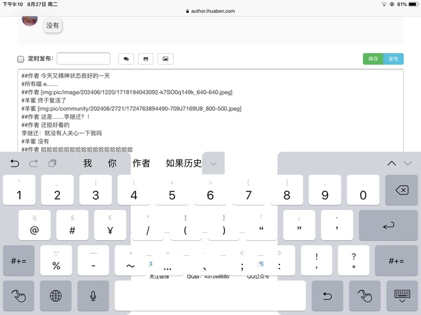Toggle the left #+= symbols key
The image size is (421, 315).
(18, 261)
